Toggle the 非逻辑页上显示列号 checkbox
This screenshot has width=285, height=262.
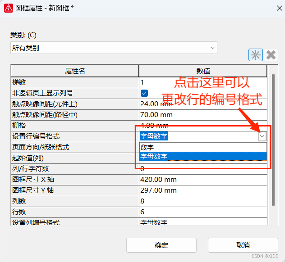(x=144, y=93)
